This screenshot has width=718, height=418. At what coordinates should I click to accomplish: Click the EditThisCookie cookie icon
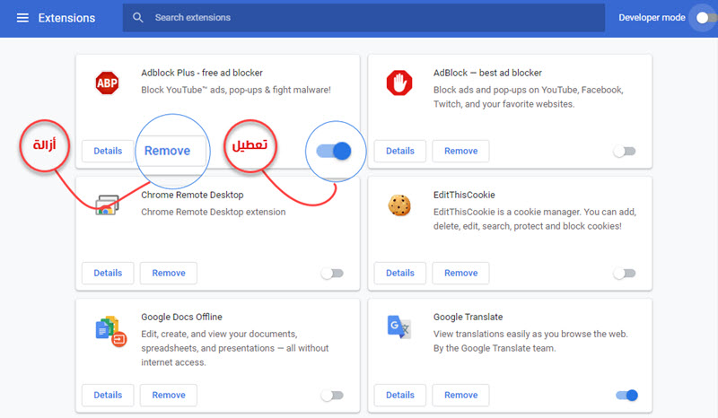point(399,205)
